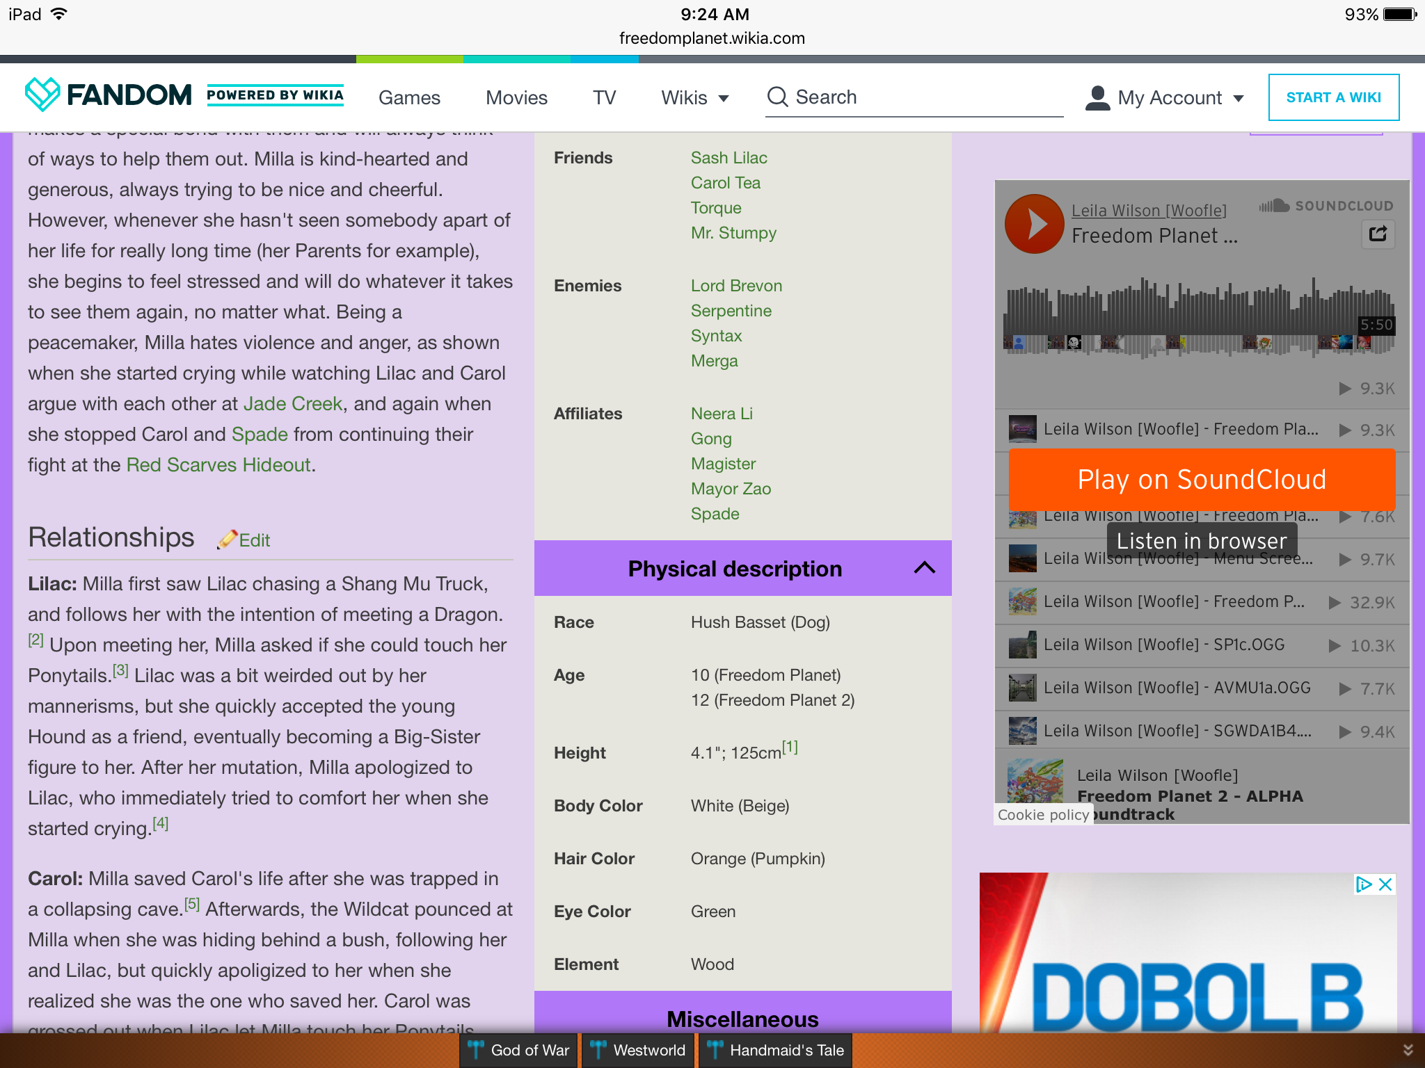Click the search magnifier icon
The image size is (1425, 1068).
(x=777, y=97)
